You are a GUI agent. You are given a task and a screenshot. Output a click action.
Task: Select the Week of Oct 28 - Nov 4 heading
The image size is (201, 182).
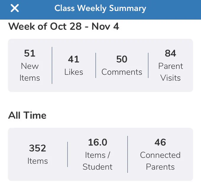64,26
